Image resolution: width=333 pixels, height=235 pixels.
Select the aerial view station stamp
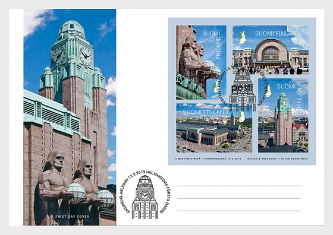pyautogui.click(x=214, y=128)
